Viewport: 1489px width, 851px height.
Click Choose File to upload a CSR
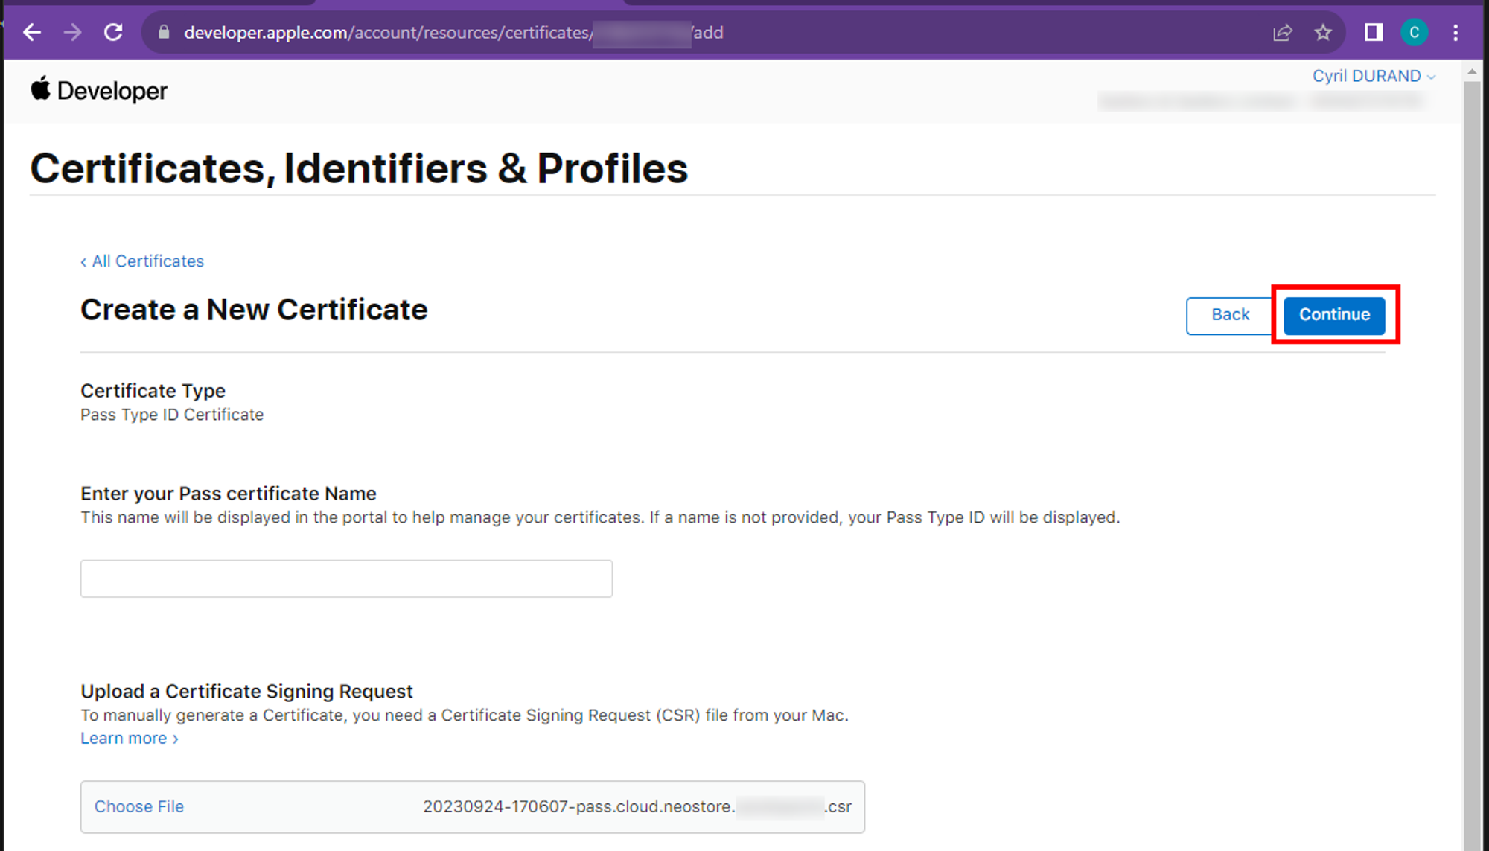138,806
